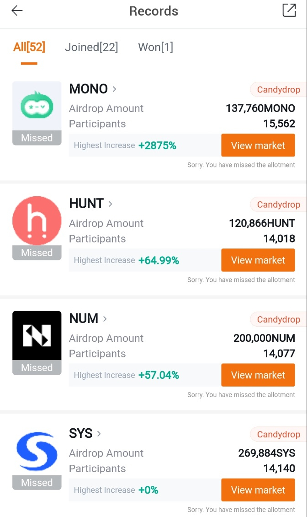
Task: Tap the Candydrop tag on MONO
Action: coord(278,90)
